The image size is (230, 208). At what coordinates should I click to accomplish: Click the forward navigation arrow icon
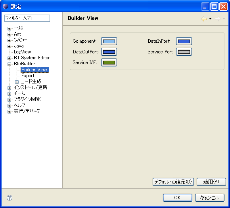coord(218,19)
